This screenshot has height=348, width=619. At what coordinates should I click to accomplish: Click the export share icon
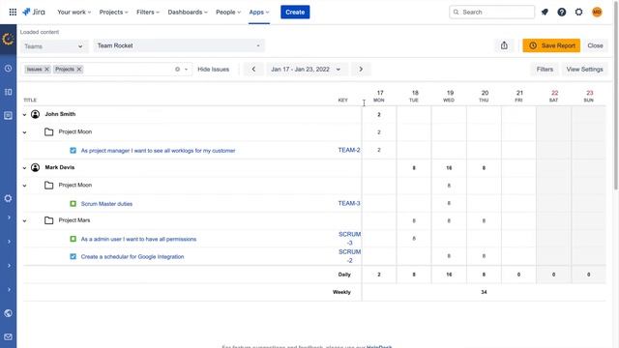[x=504, y=45]
